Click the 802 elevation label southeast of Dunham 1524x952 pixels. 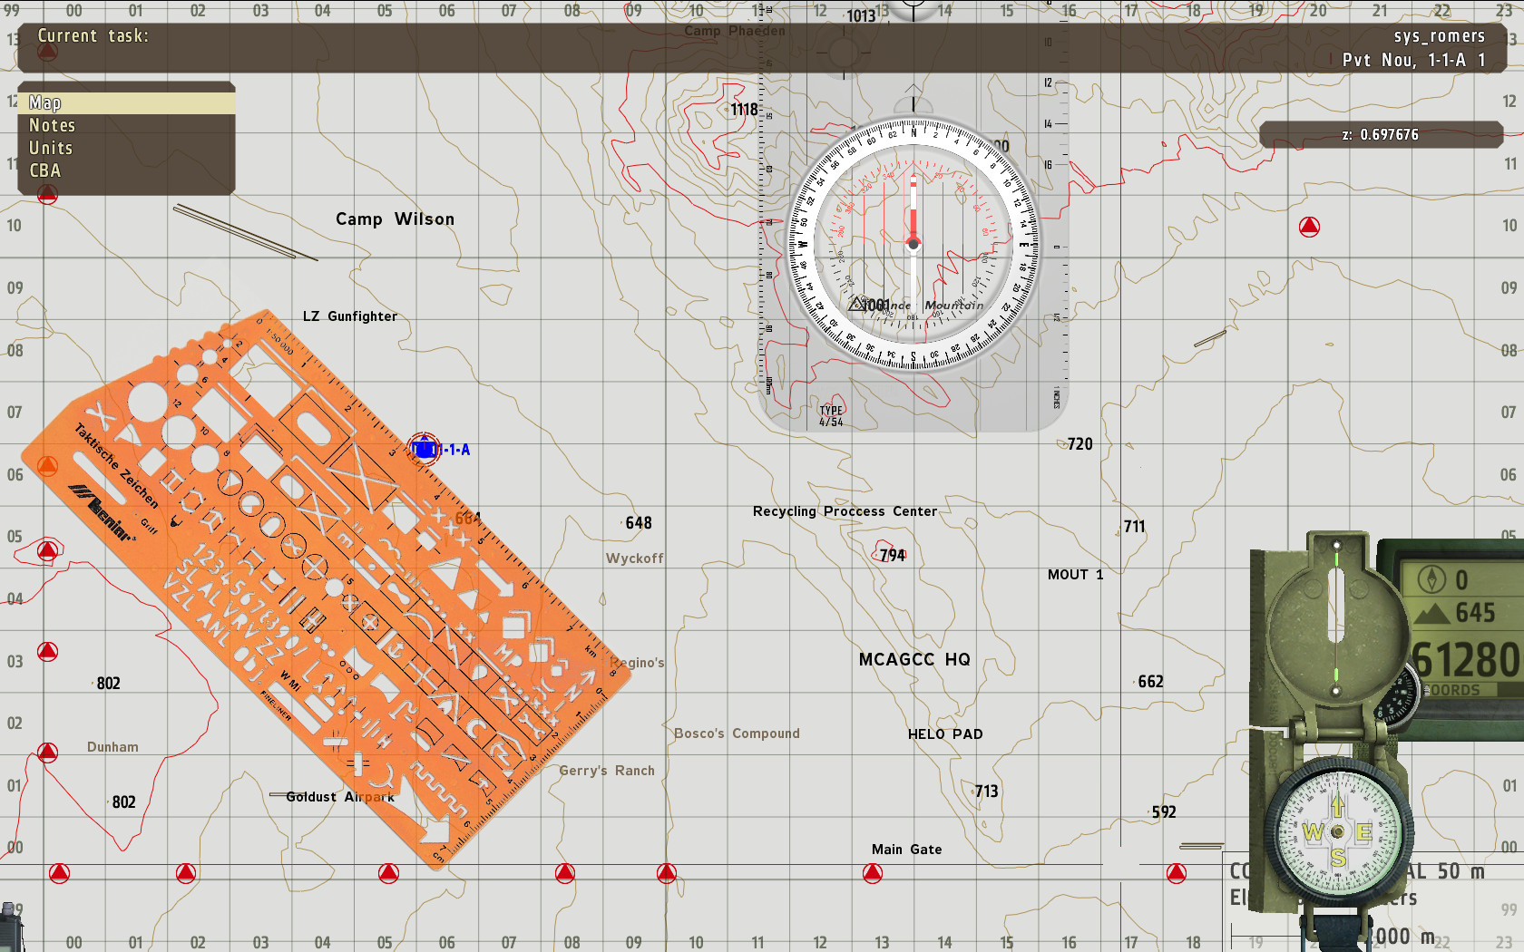click(x=123, y=802)
